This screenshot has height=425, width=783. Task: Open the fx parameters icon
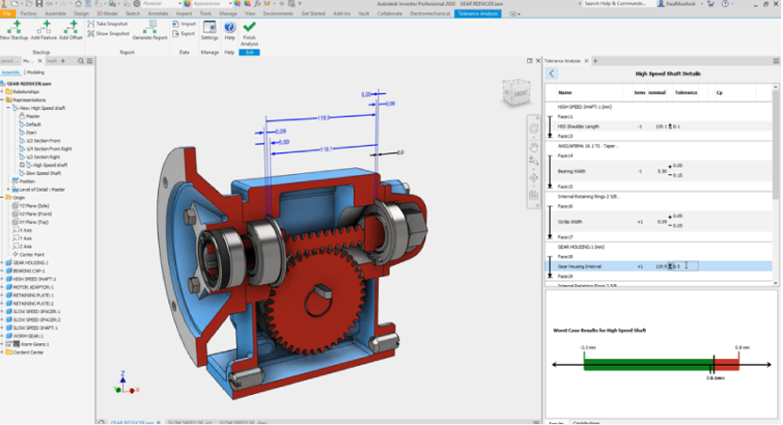tap(257, 4)
